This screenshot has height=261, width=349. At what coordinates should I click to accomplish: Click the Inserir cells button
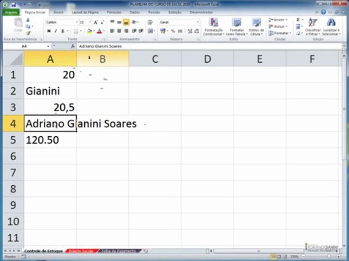click(x=278, y=20)
